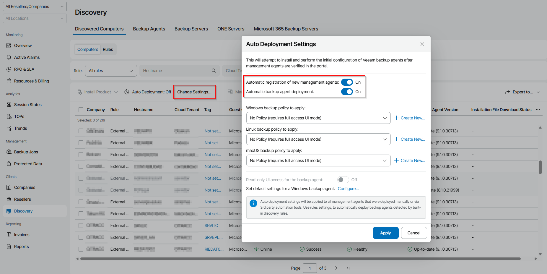Click the Configure... link for Windows agent
547x274 pixels.
click(x=348, y=189)
